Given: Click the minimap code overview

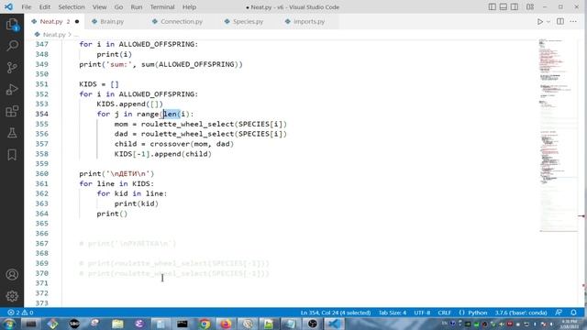Looking at the screenshot, I should (558, 135).
